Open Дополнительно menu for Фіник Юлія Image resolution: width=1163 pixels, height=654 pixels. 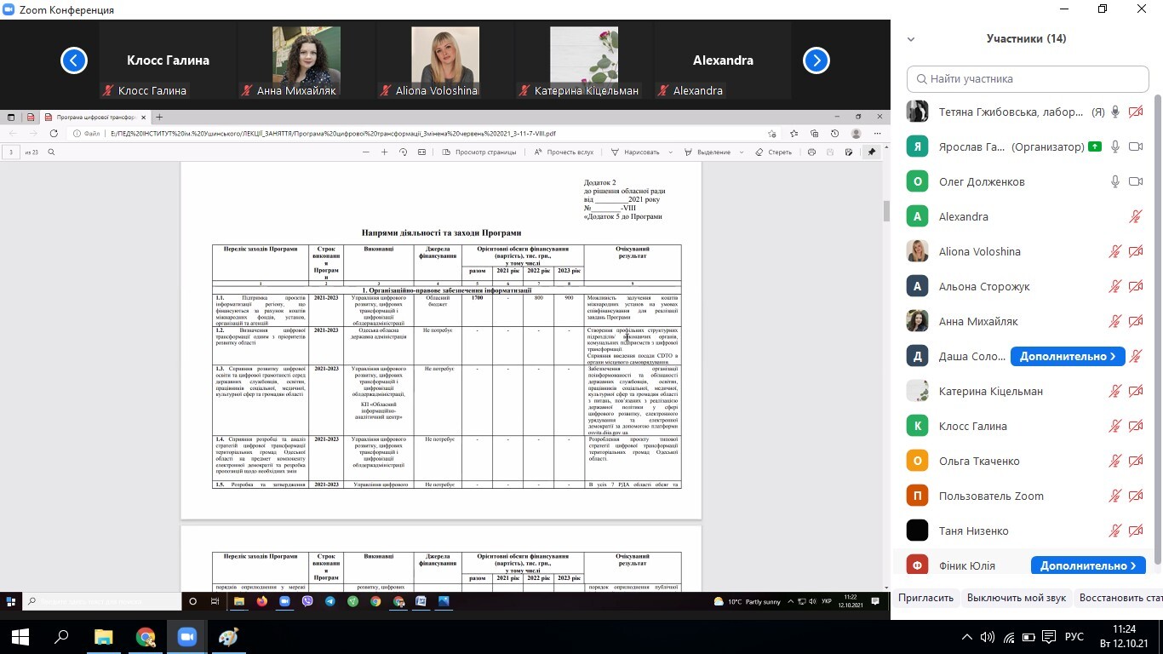tap(1087, 565)
